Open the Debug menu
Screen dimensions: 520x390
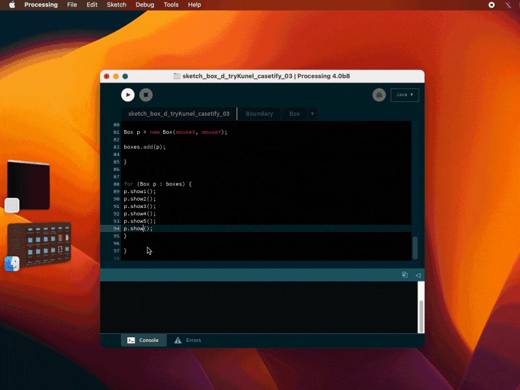pos(145,5)
